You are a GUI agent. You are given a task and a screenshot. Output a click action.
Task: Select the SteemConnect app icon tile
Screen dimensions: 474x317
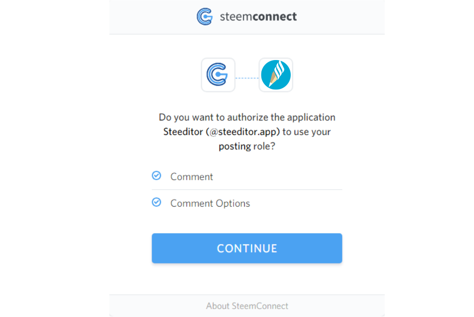click(218, 75)
